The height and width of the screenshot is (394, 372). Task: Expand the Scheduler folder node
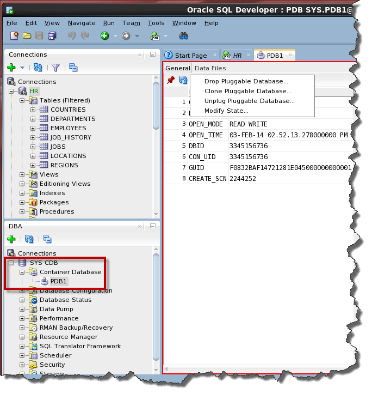tap(22, 355)
